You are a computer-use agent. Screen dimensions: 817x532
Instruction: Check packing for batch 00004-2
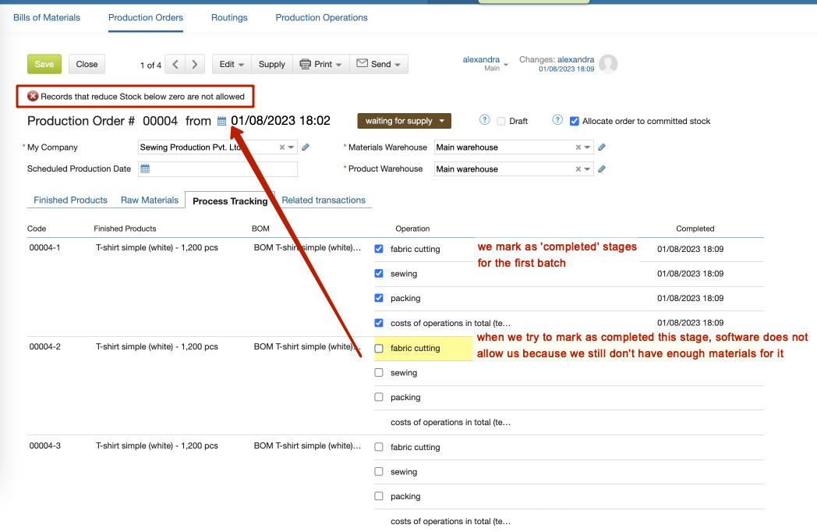(x=379, y=397)
